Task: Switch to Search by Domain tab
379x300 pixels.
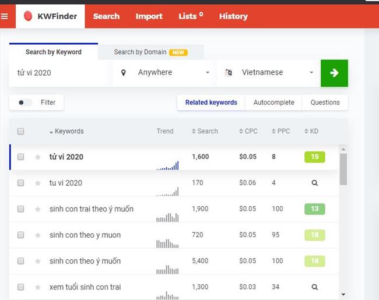Action: click(151, 52)
